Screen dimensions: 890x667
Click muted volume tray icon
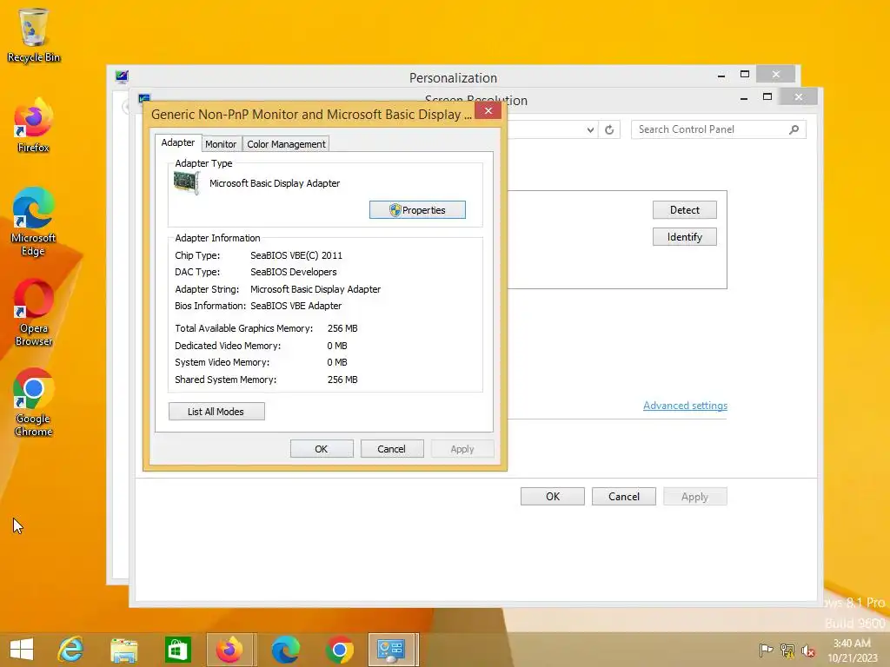tap(808, 650)
